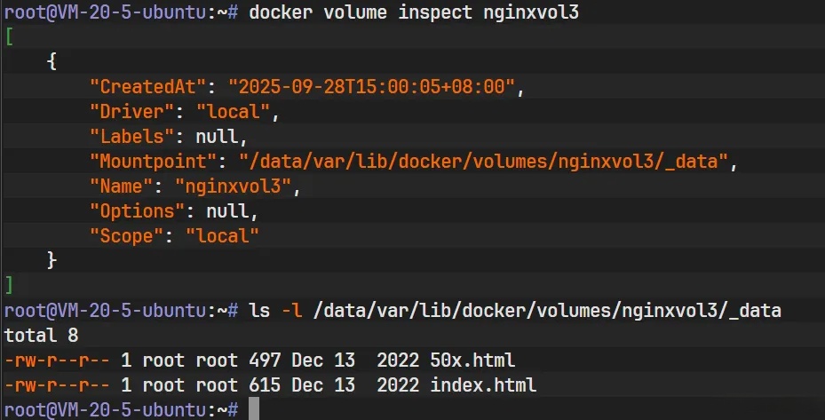Click the permissions string of 50x.html row
825x420 pixels.
58,360
